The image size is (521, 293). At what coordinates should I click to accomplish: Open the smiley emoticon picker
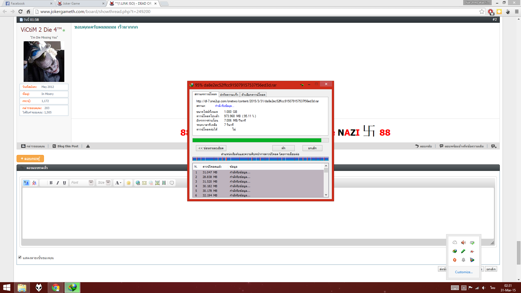(x=129, y=183)
